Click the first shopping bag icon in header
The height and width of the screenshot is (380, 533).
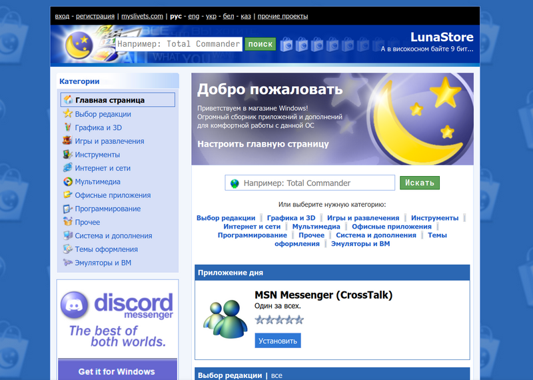point(286,45)
